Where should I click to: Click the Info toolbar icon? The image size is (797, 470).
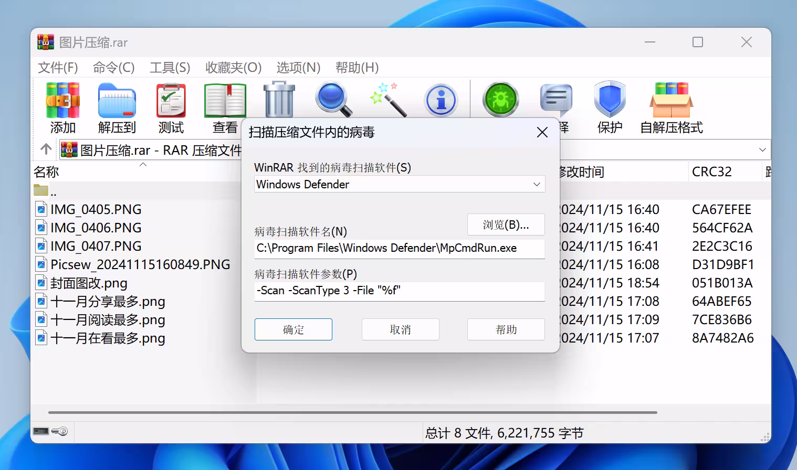(x=442, y=100)
